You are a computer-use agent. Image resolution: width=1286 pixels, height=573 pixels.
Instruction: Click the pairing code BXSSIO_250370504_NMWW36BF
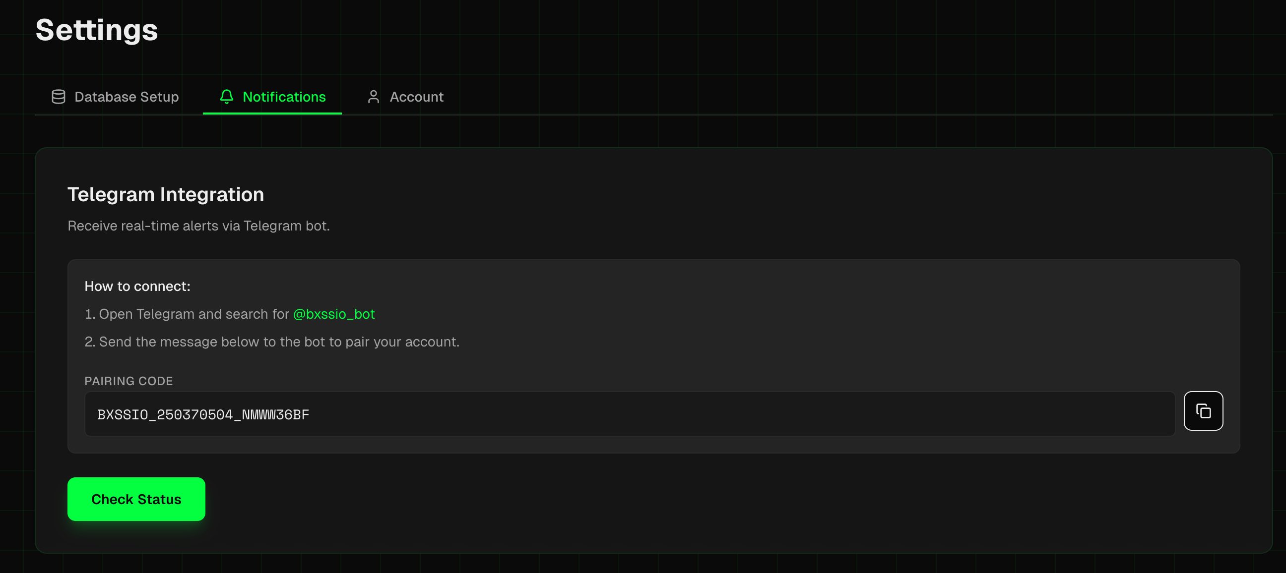203,413
